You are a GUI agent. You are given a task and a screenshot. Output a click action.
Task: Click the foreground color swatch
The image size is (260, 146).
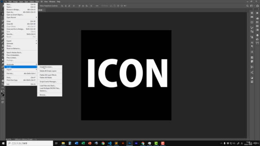(2, 94)
